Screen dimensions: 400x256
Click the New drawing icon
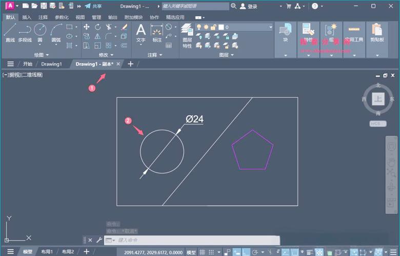(26, 6)
